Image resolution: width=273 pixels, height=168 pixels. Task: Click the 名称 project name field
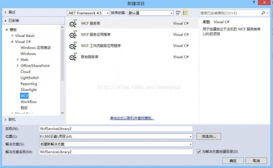[116, 129]
